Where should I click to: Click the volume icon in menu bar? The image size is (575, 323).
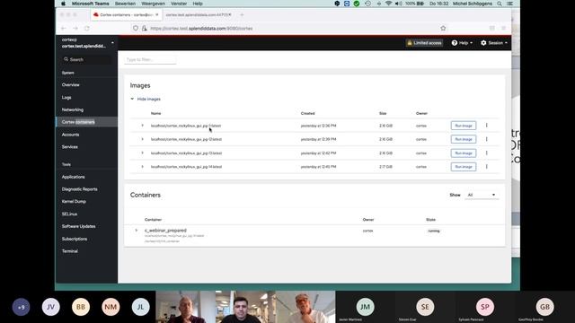pos(398,4)
